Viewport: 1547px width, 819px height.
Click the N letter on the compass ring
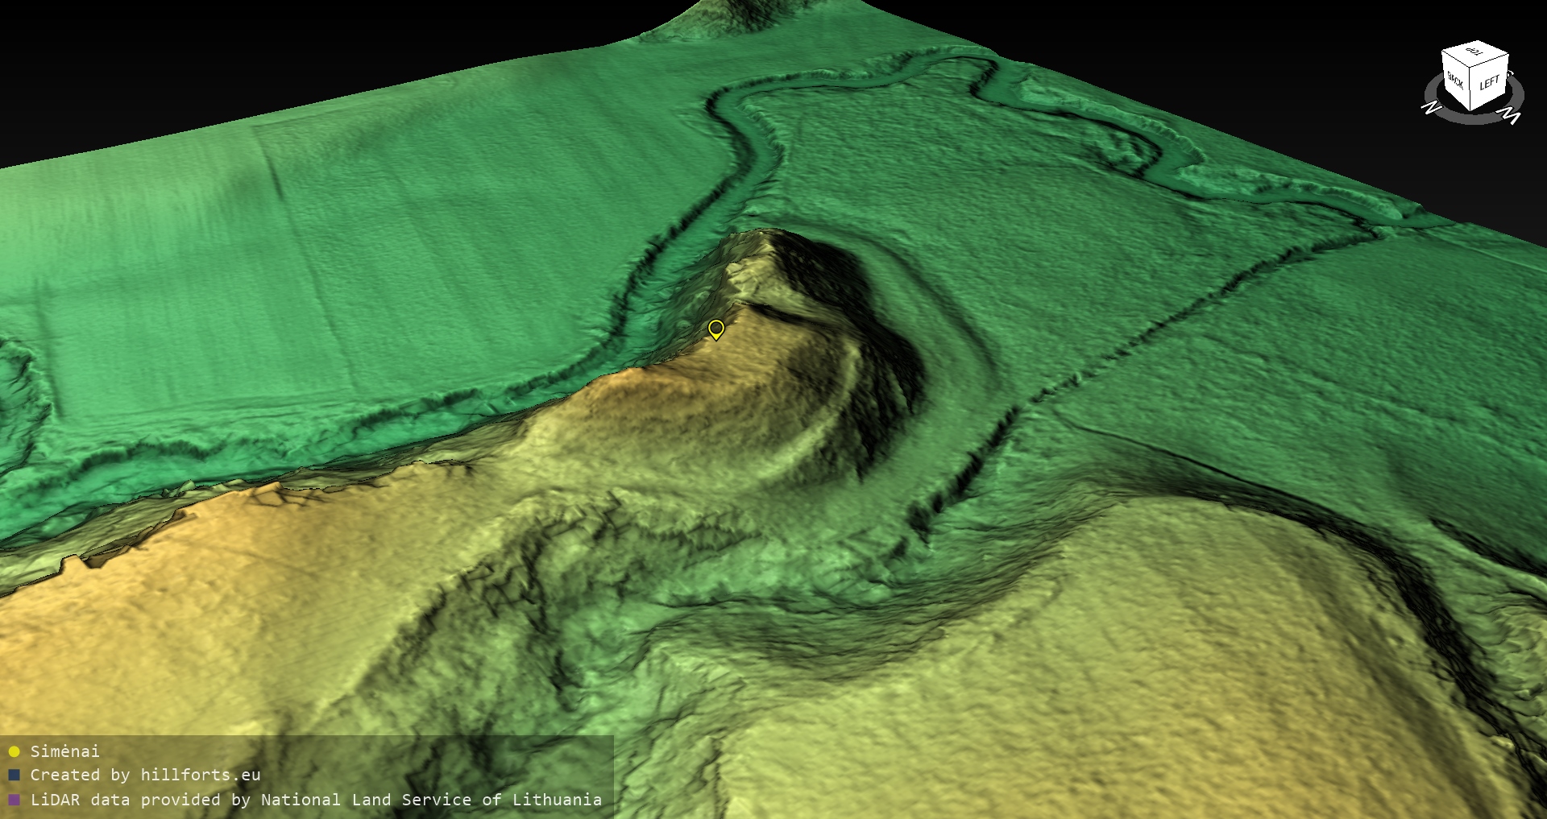1431,108
